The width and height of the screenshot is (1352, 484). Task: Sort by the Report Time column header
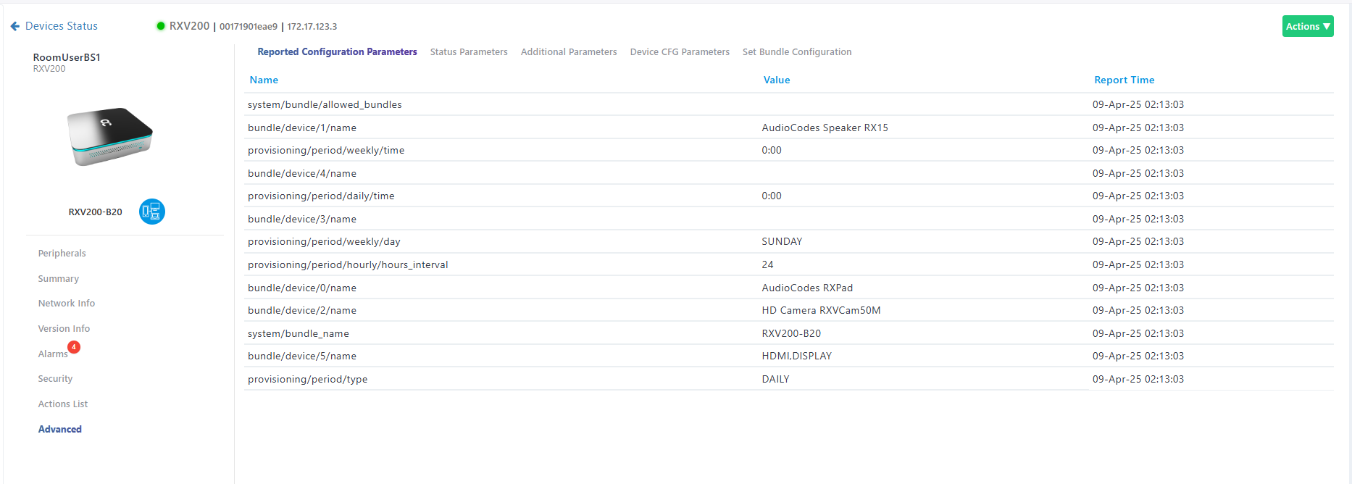click(1124, 80)
